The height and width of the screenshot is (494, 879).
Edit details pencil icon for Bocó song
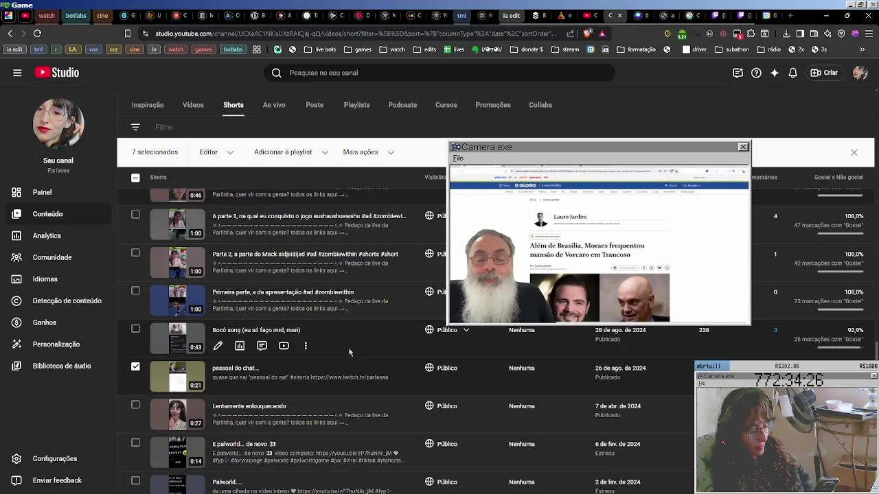pyautogui.click(x=218, y=346)
